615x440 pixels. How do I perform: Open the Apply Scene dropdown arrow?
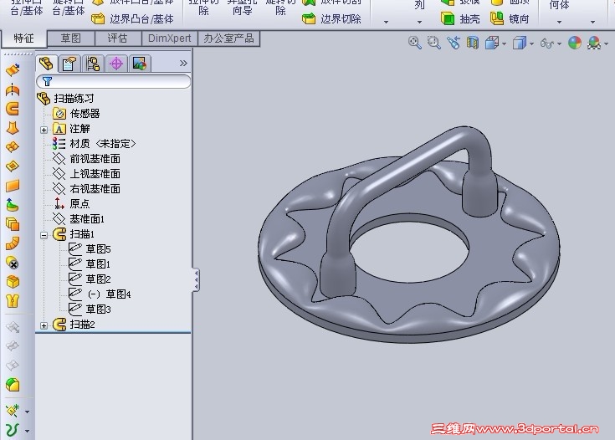coord(607,43)
